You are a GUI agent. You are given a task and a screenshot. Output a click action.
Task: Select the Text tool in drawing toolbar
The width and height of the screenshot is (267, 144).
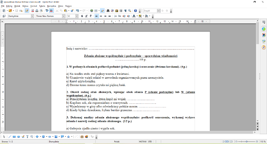tap(27, 137)
